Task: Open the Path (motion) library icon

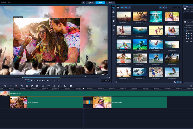Action: 113,35
